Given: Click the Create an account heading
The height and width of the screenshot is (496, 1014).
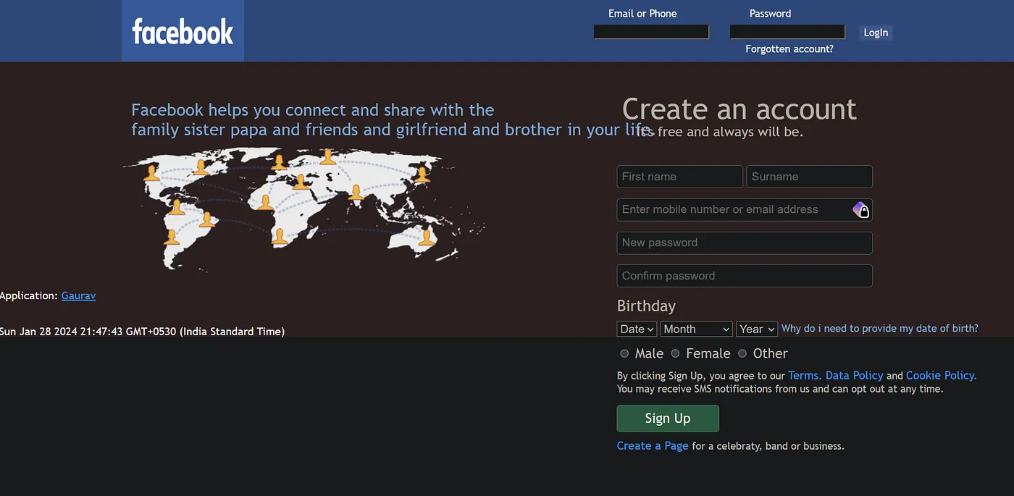Looking at the screenshot, I should point(739,109).
